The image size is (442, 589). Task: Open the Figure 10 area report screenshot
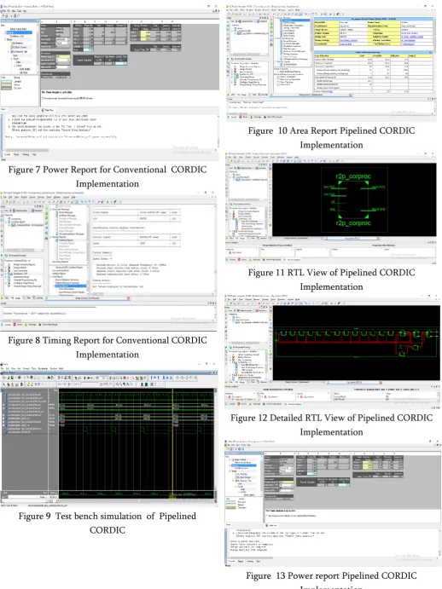click(331, 62)
